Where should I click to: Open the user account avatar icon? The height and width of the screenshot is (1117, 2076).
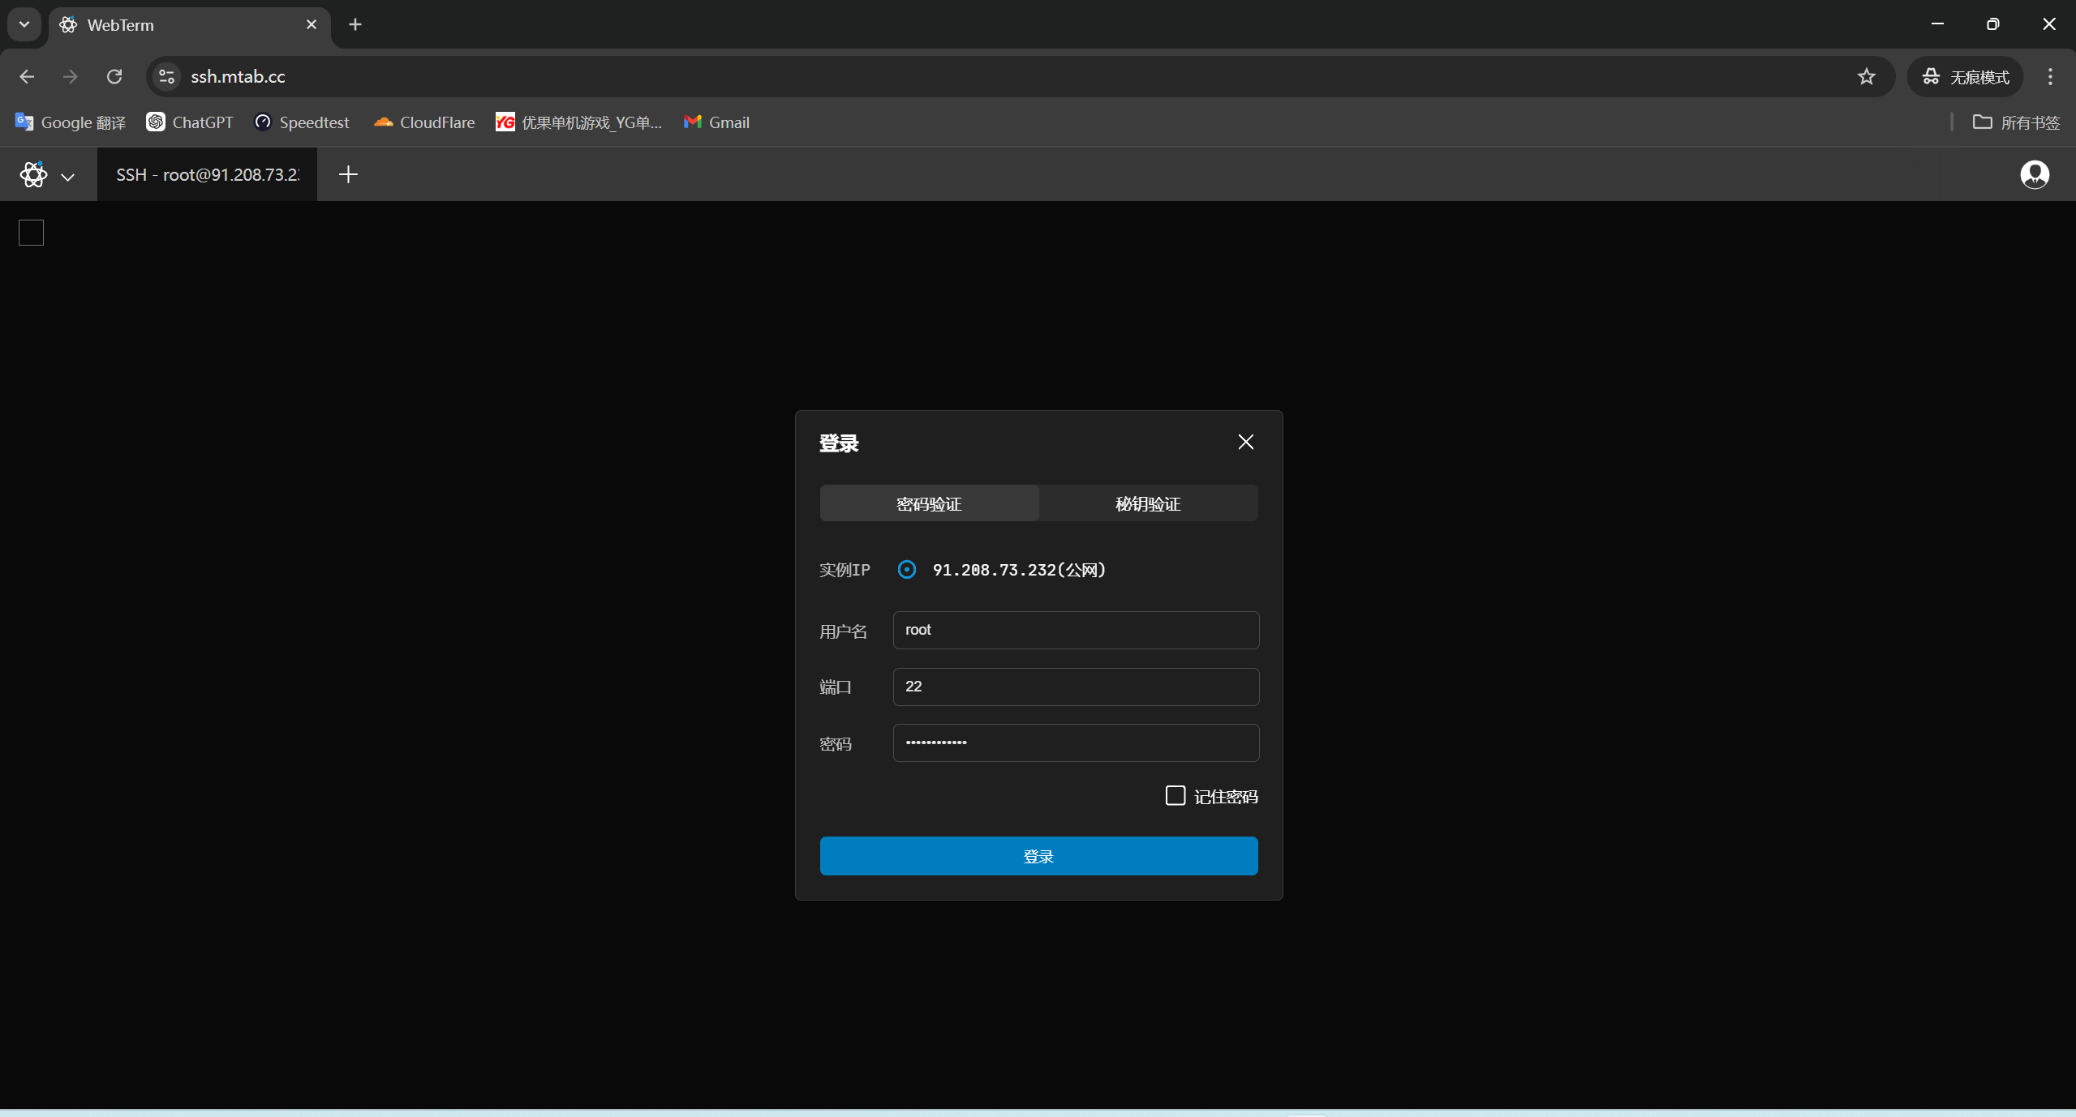pyautogui.click(x=2034, y=174)
